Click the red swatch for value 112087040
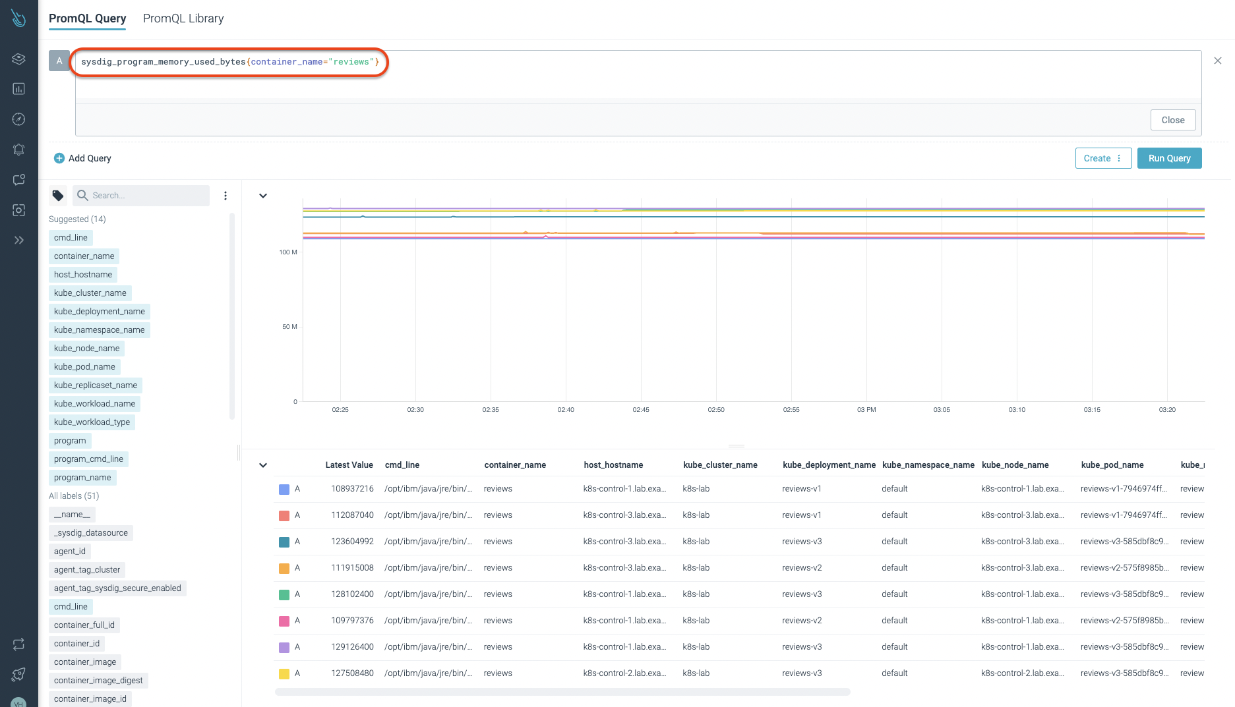The height and width of the screenshot is (707, 1235). (284, 516)
